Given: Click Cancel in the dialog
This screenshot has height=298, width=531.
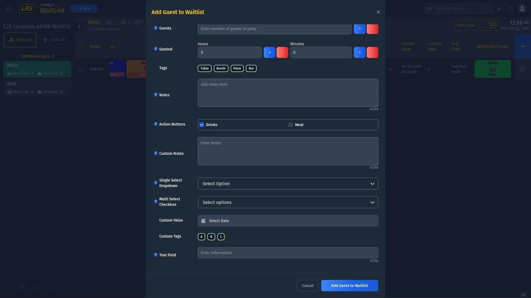Looking at the screenshot, I should click(x=308, y=286).
